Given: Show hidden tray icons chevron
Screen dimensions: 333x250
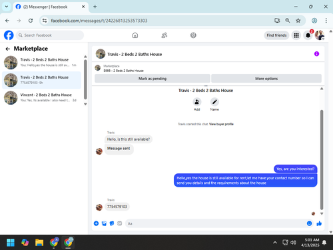Looking at the screenshot, I should point(275,243).
